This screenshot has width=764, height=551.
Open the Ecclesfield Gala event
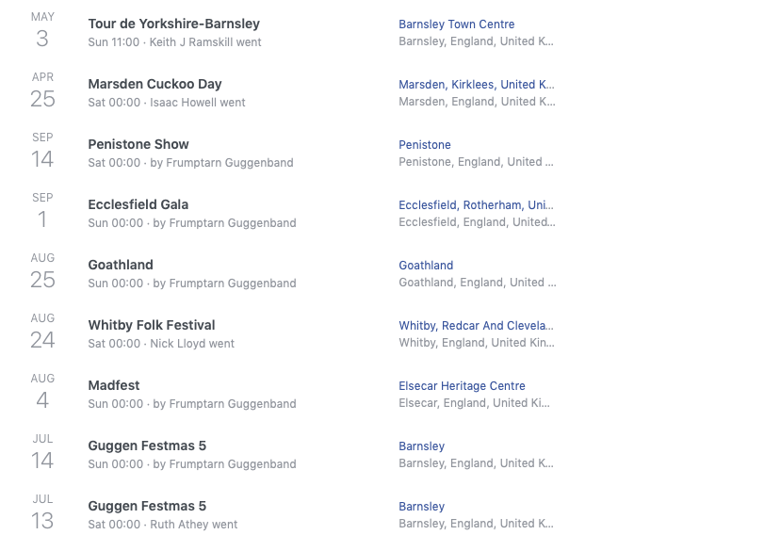[138, 204]
